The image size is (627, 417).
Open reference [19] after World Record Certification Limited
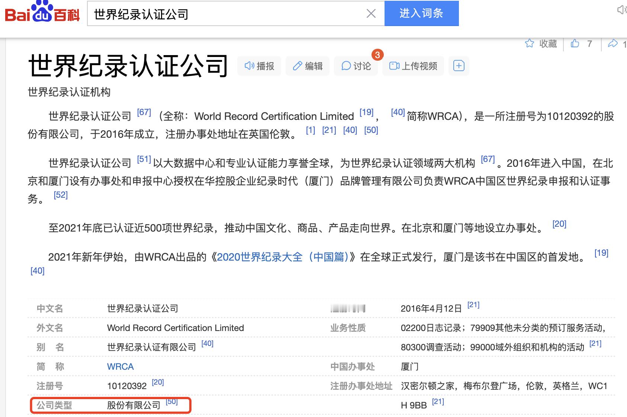click(366, 112)
